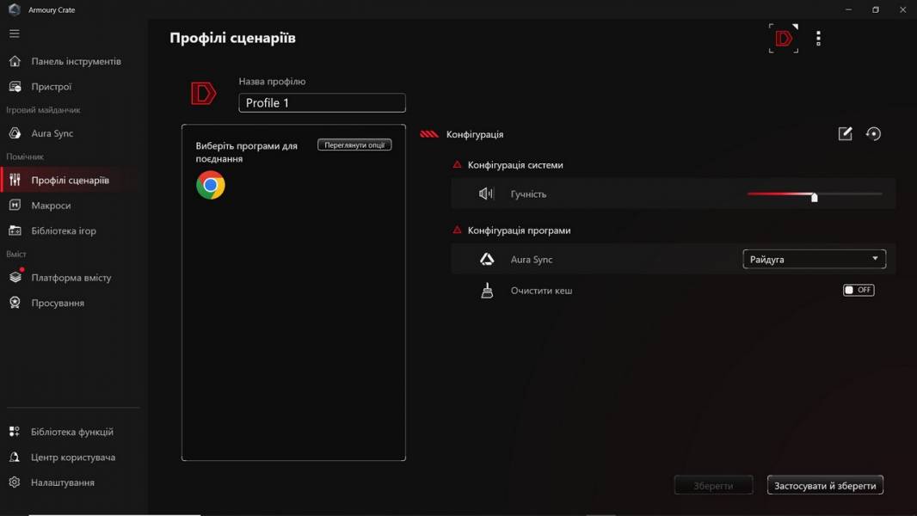Open the Aura Sync Райдуга dropdown
Screen dimensions: 917x516
pyautogui.click(x=814, y=259)
